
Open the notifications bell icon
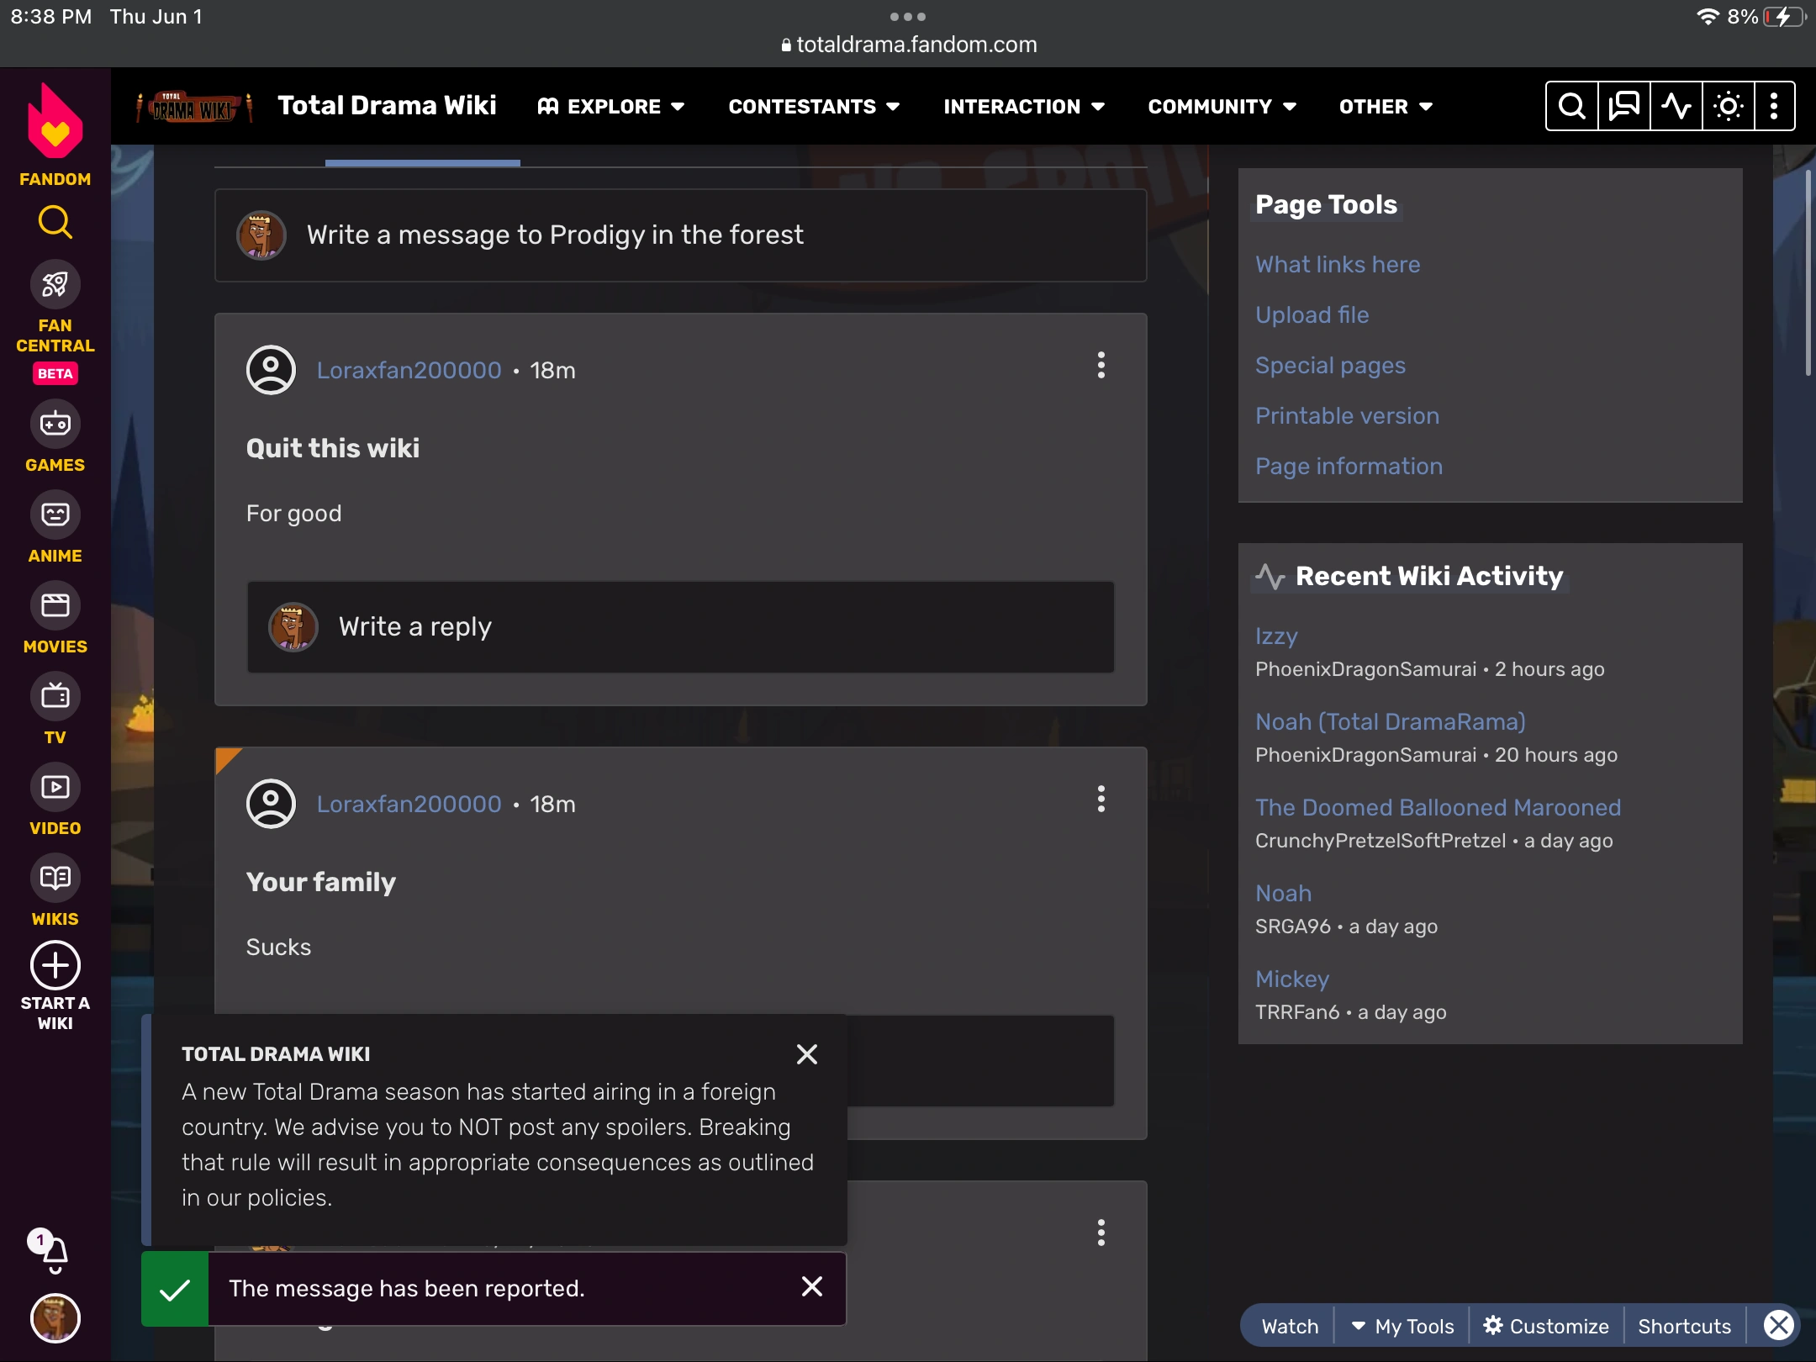coord(55,1254)
